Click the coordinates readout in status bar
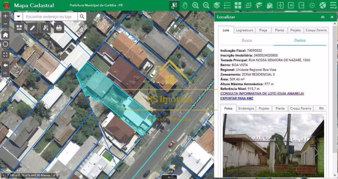Viewport: 338px width, 179px height. [29, 175]
